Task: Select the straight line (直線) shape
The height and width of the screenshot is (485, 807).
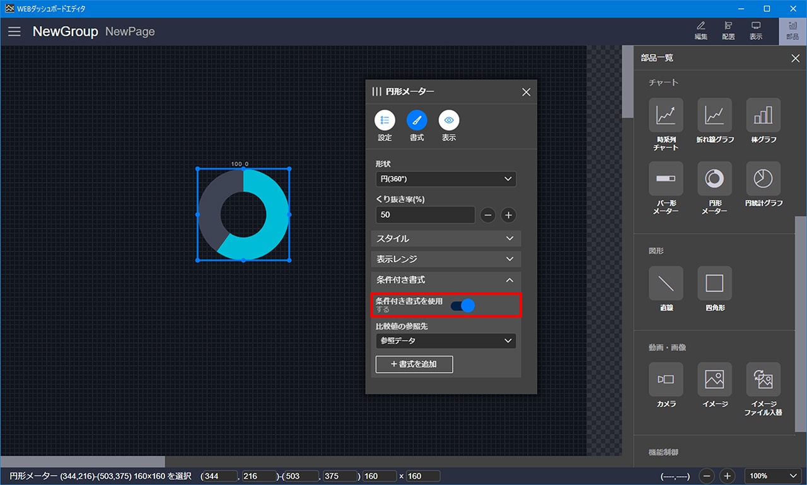Action: 666,283
